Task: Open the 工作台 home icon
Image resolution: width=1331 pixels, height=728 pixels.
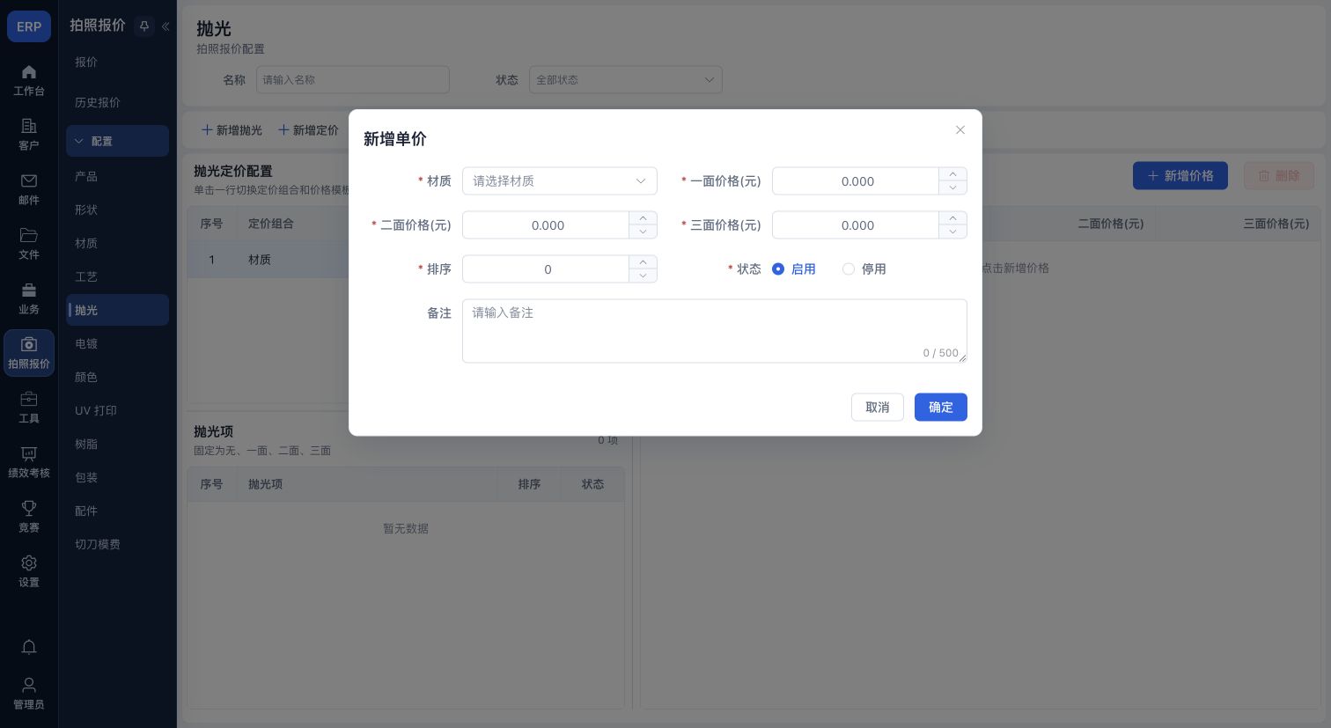Action: [x=29, y=72]
